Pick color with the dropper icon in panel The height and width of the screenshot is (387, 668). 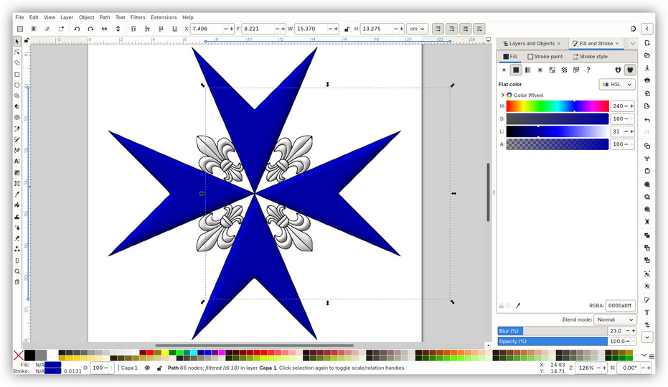(x=518, y=306)
